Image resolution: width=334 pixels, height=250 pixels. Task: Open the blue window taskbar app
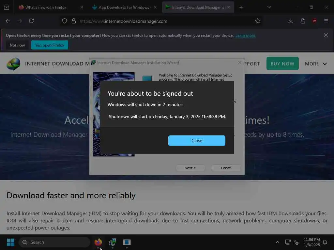click(127, 242)
